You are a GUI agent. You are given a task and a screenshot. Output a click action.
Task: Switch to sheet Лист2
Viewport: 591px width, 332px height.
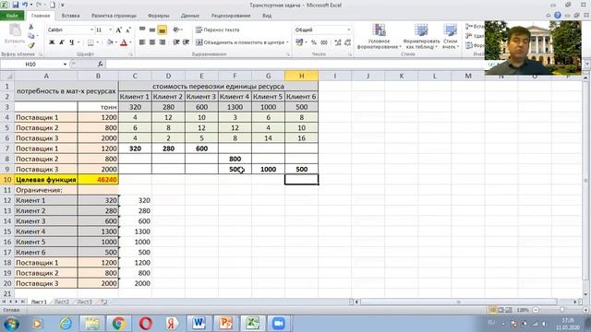pos(62,302)
